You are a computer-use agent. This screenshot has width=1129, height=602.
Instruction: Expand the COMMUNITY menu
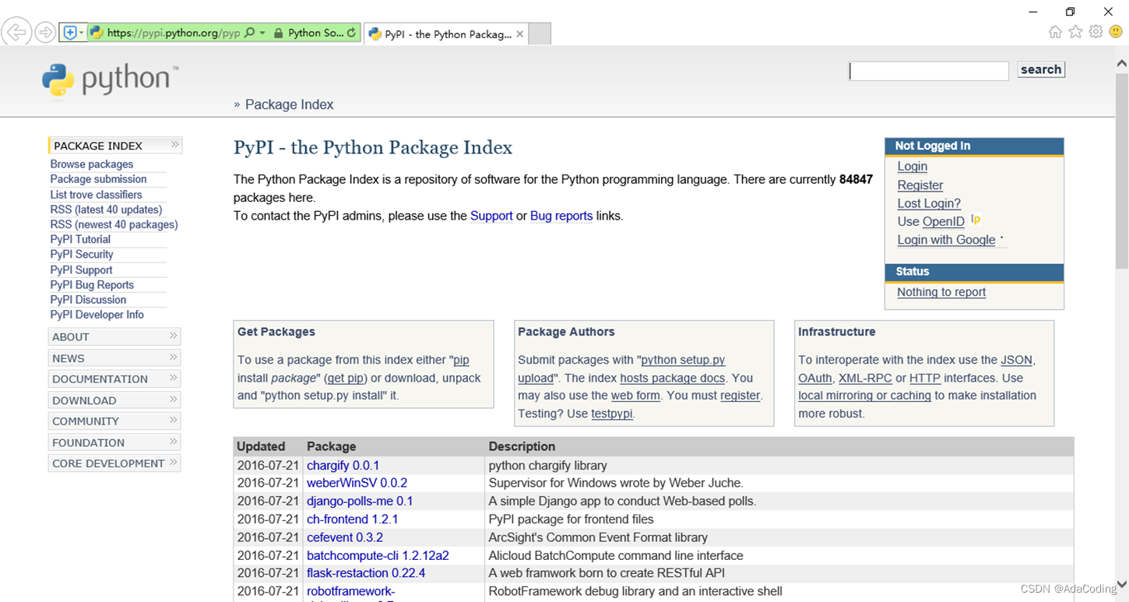point(114,421)
